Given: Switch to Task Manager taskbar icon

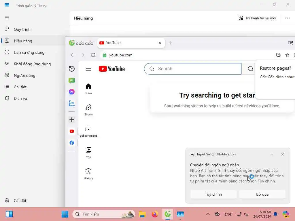Looking at the screenshot, I should 180,214.
